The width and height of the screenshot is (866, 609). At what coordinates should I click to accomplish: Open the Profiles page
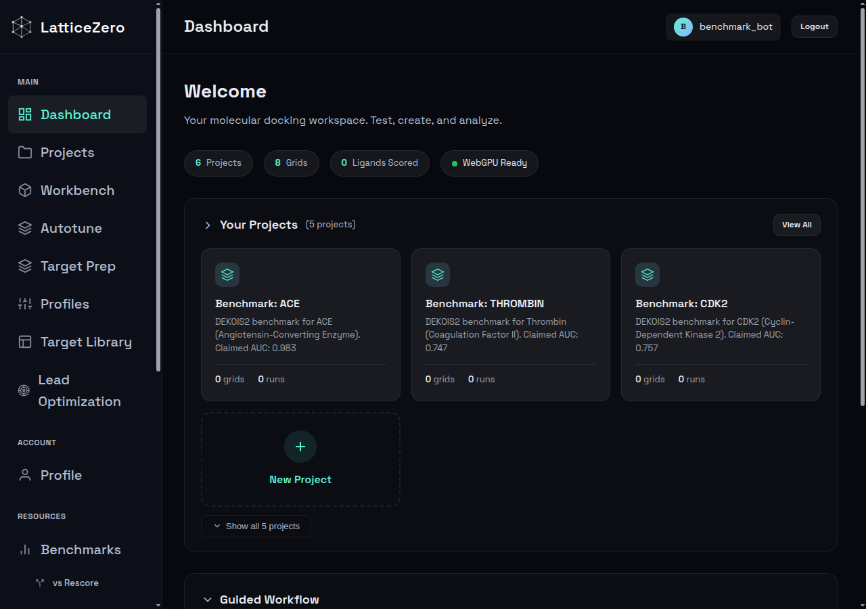77,304
